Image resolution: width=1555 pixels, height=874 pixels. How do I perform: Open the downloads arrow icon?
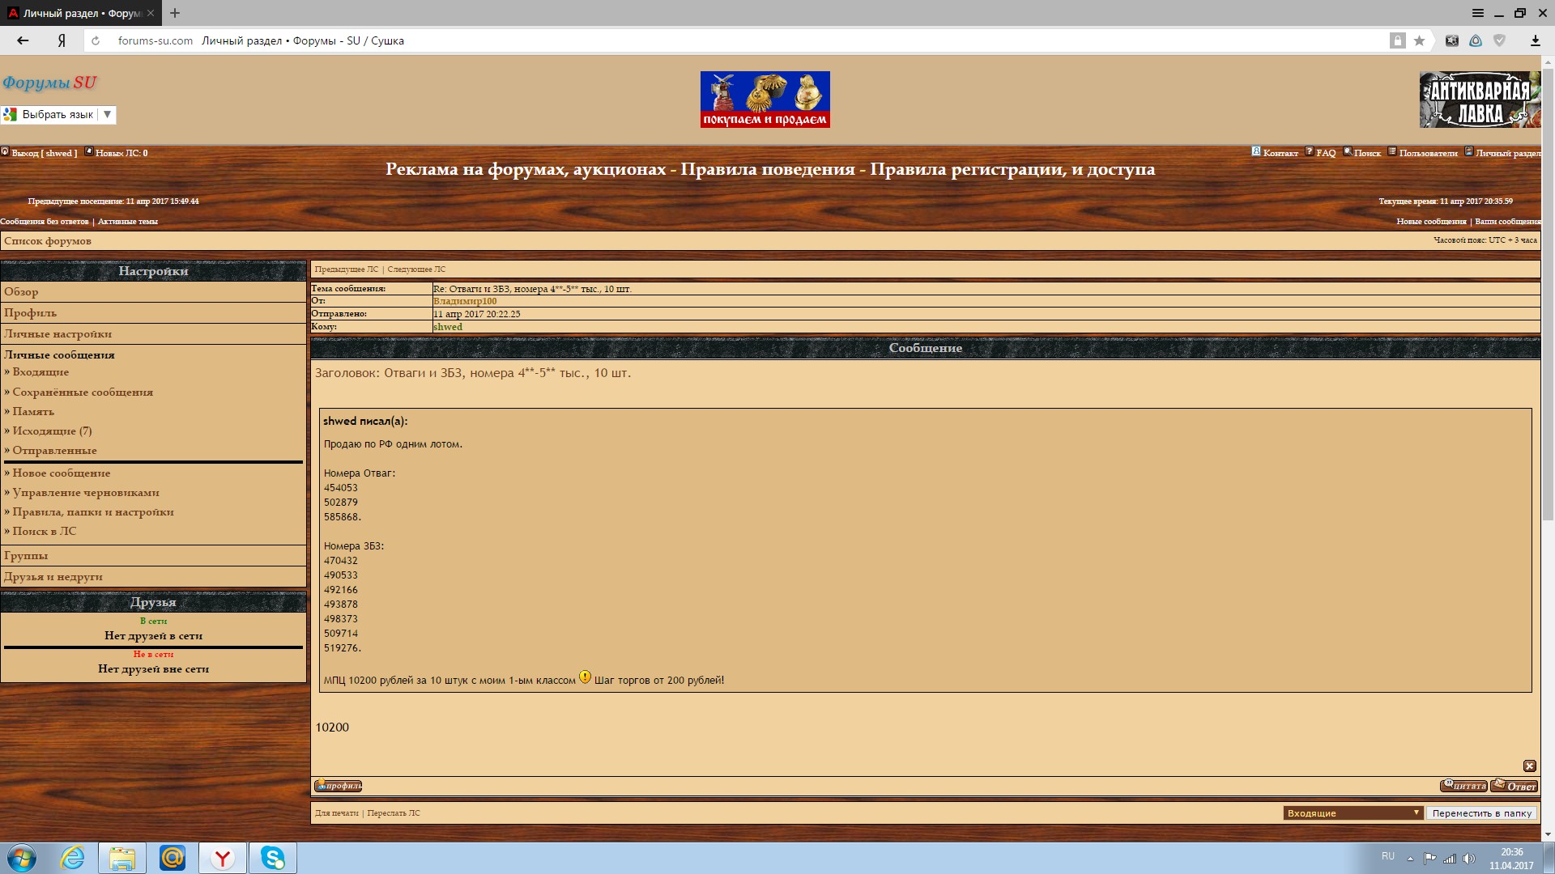[1535, 40]
